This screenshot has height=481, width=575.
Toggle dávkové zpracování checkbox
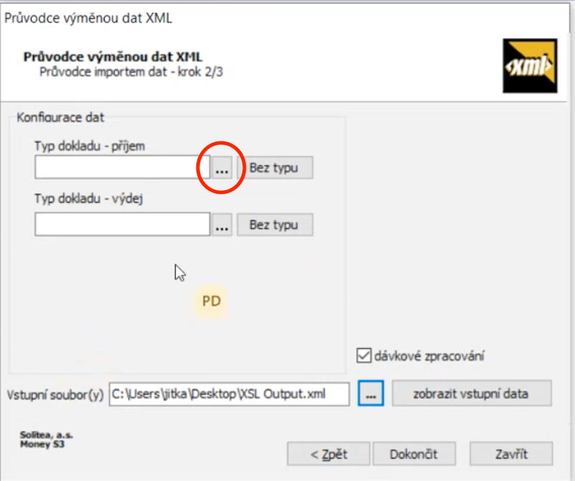pyautogui.click(x=363, y=356)
